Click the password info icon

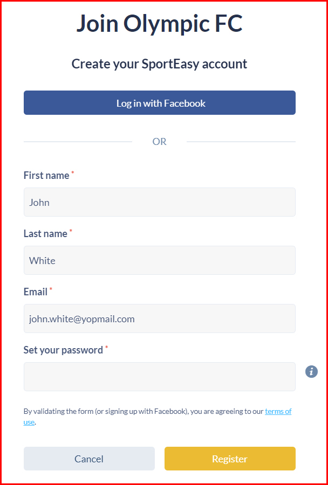(x=311, y=371)
